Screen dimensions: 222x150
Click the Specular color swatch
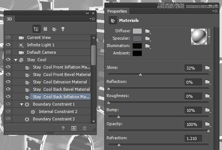point(137,39)
